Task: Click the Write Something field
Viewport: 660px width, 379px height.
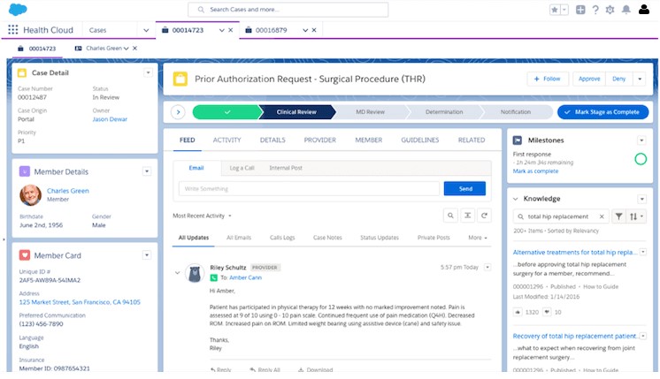Action: coord(309,189)
